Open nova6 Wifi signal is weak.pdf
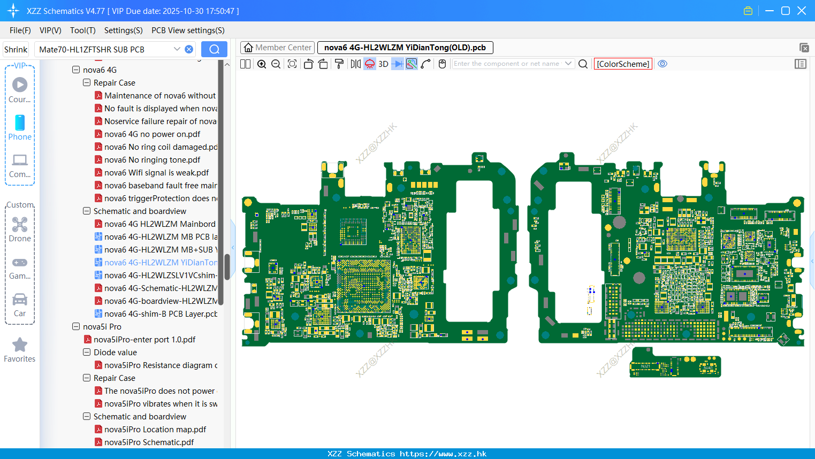 [x=156, y=173]
